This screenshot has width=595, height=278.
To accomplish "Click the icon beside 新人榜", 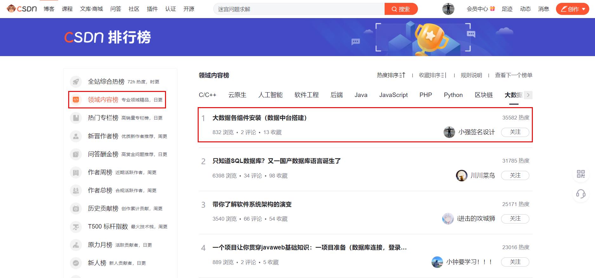I will tap(76, 263).
